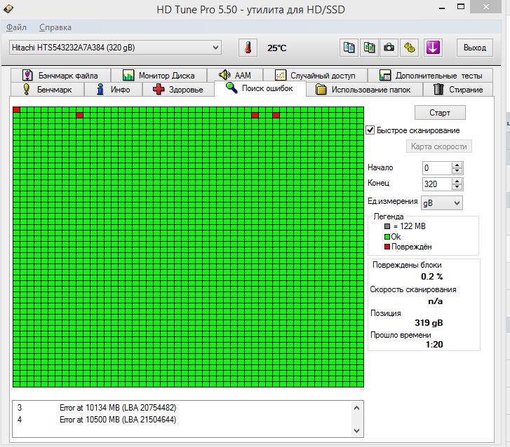The width and height of the screenshot is (510, 447).
Task: Open the Файл menu
Action: pyautogui.click(x=16, y=27)
